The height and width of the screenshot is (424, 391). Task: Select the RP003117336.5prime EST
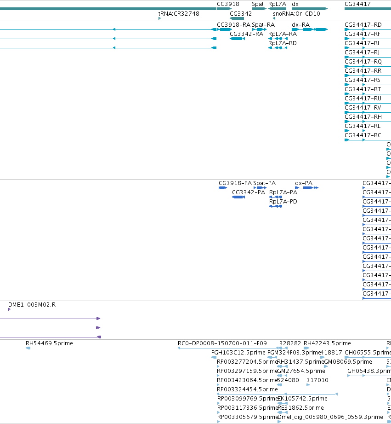tap(218, 412)
